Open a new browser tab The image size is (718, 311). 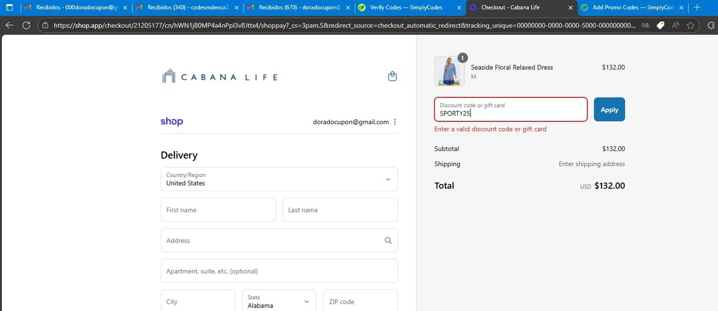coord(697,7)
